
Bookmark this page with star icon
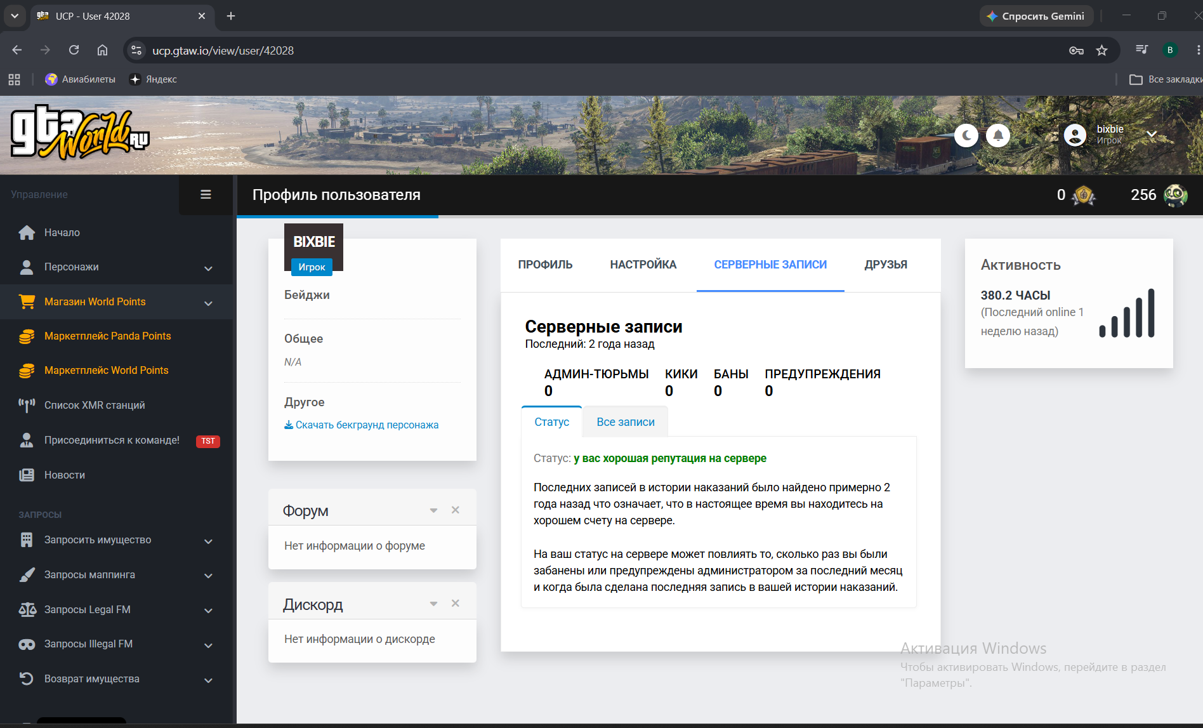tap(1101, 51)
